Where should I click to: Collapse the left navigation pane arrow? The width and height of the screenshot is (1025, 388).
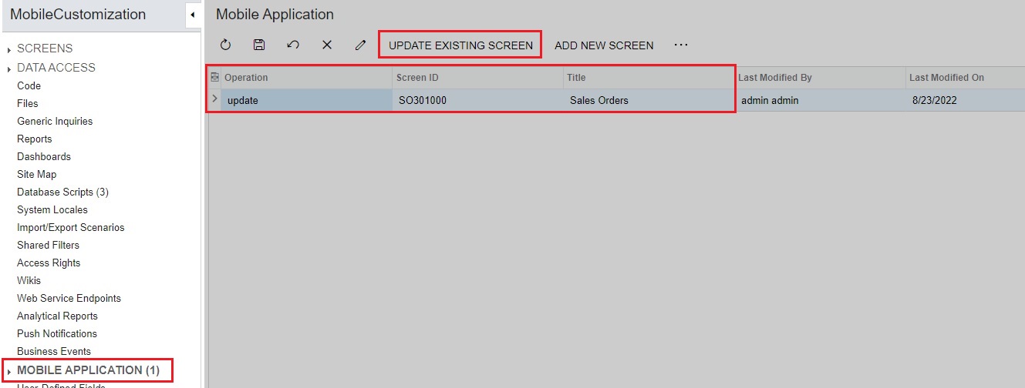192,15
